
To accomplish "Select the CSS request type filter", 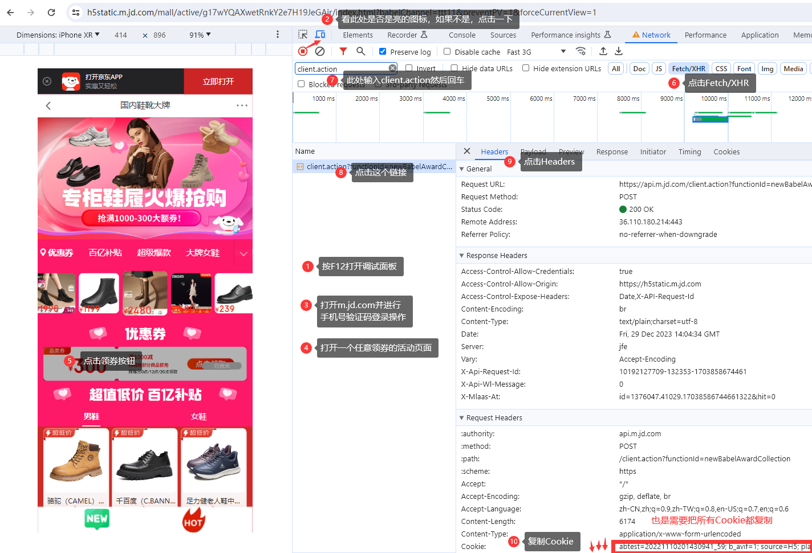I will pos(721,68).
